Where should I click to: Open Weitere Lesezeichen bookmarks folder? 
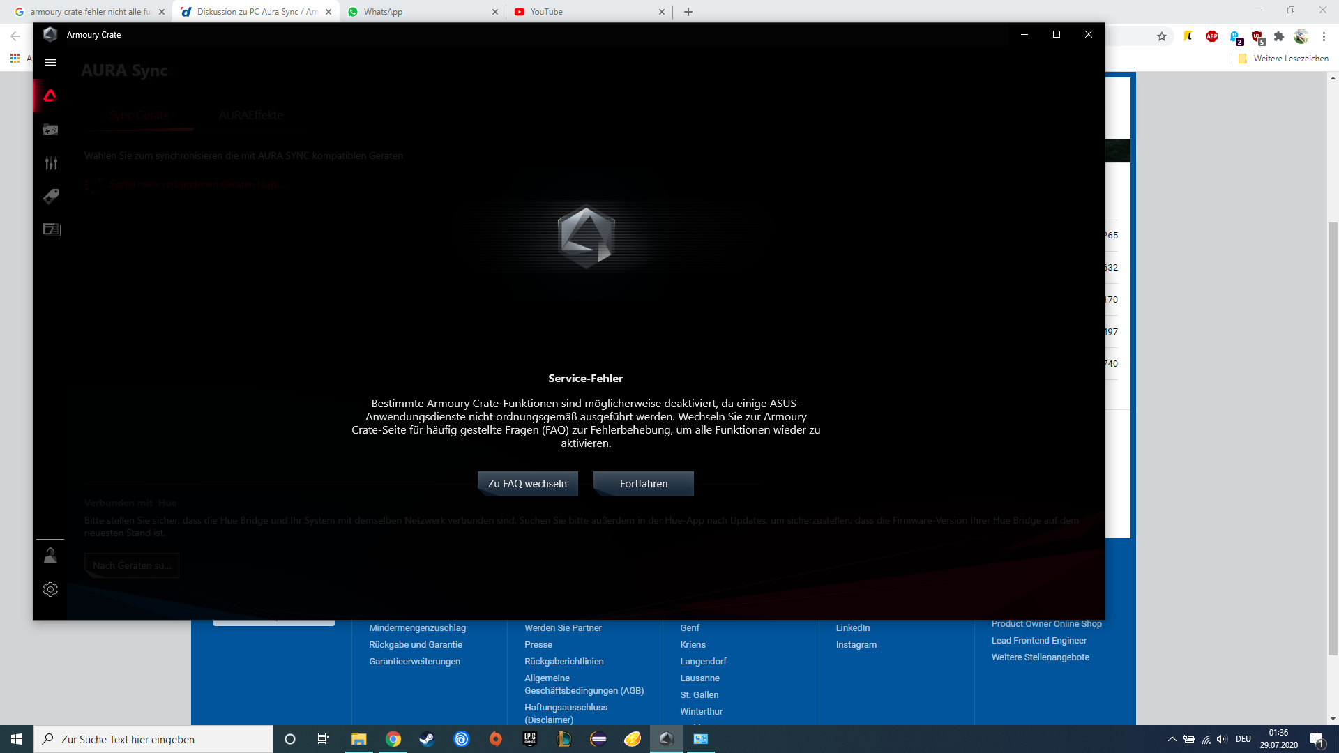(x=1283, y=59)
